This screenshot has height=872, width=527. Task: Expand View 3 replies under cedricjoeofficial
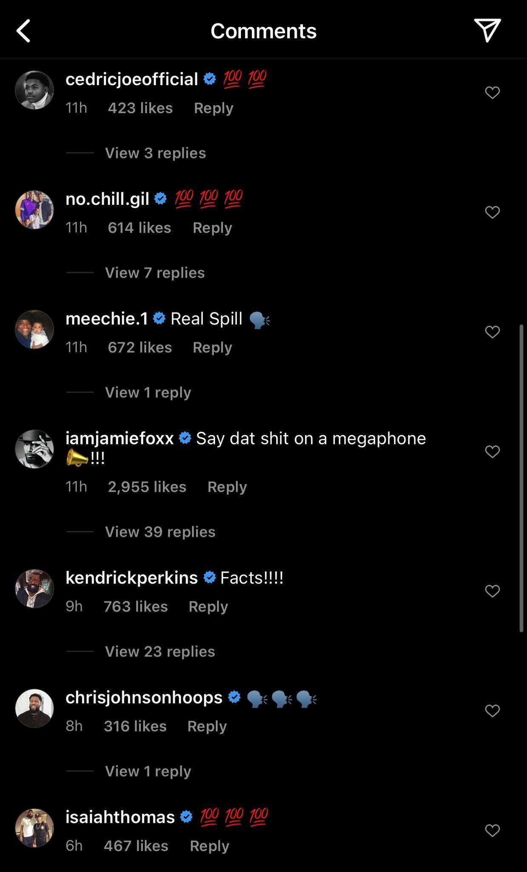tap(155, 153)
